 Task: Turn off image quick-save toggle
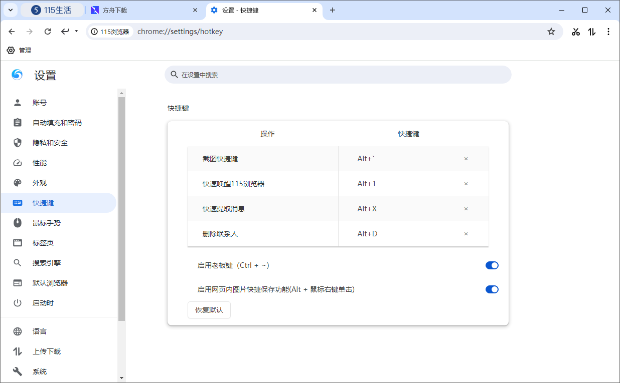click(x=492, y=289)
